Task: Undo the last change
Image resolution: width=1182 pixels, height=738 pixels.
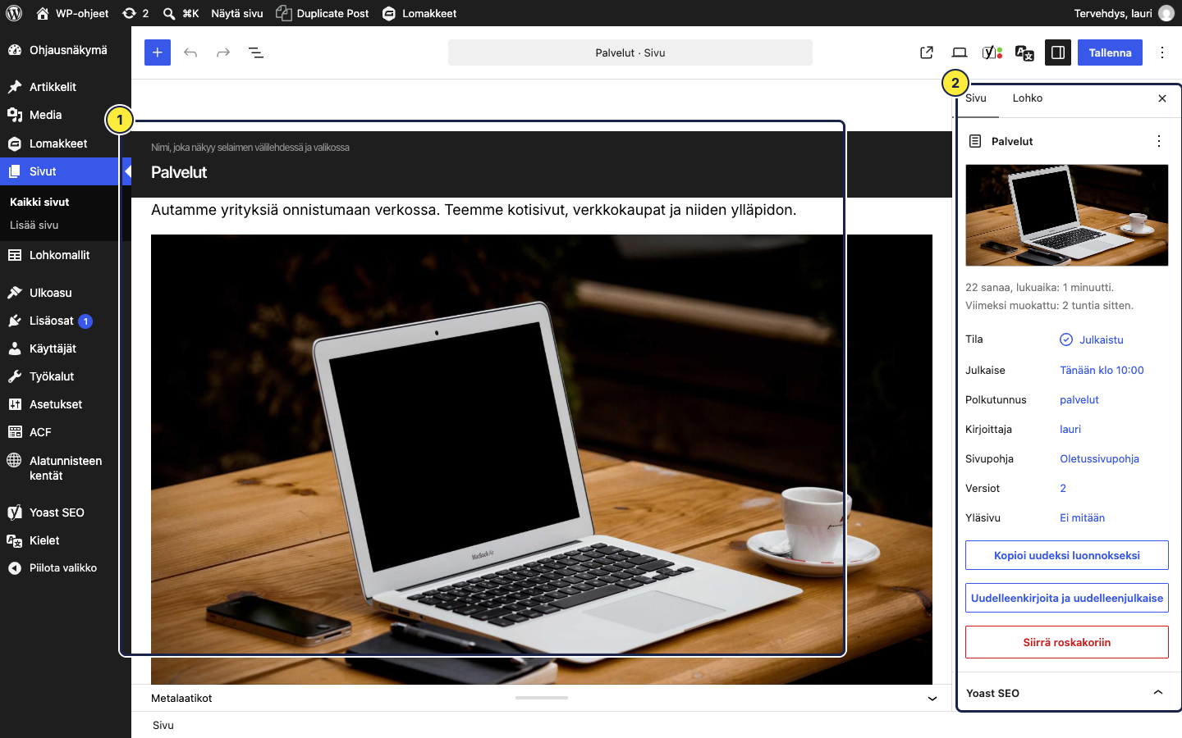Action: 190,52
